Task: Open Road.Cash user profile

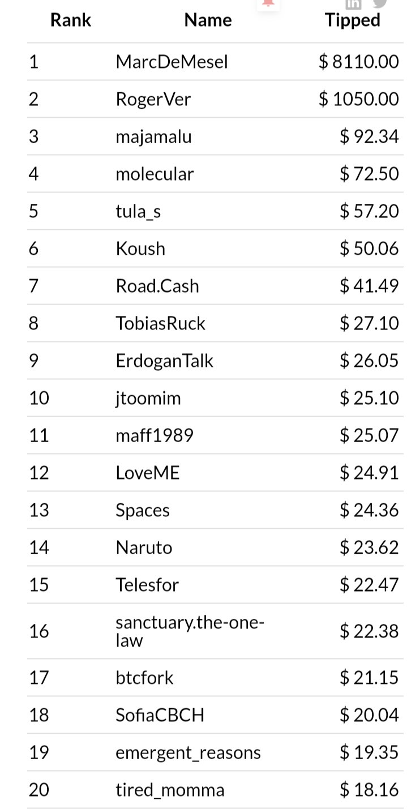Action: tap(157, 286)
